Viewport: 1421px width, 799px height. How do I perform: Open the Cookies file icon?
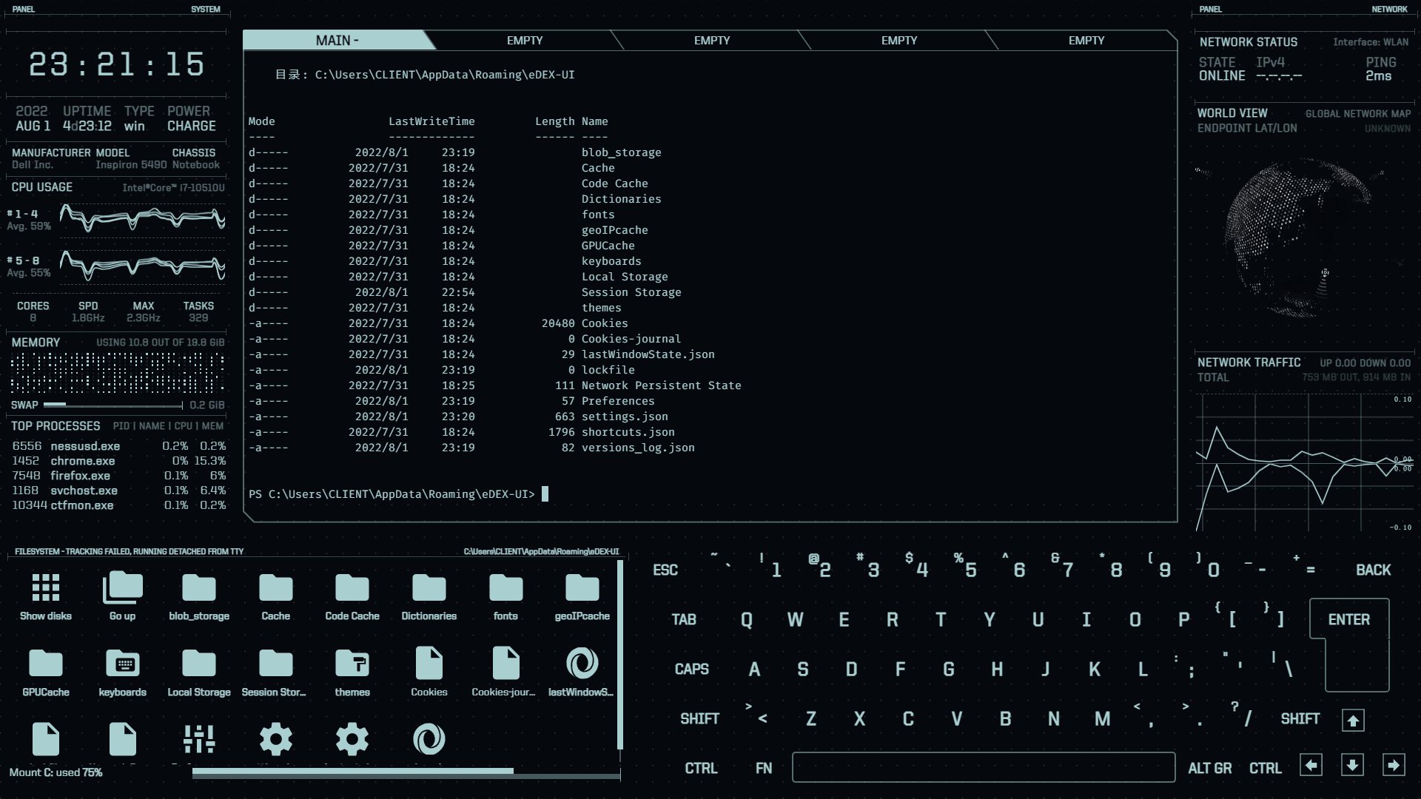429,664
